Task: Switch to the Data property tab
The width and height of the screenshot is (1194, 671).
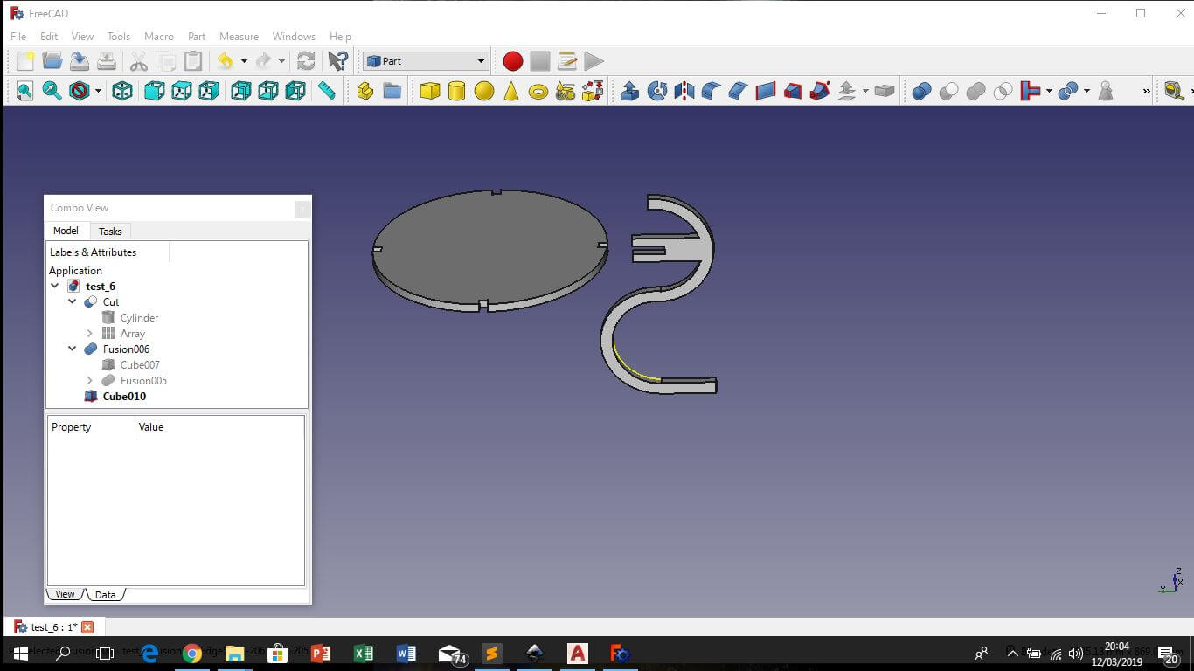Action: point(106,595)
